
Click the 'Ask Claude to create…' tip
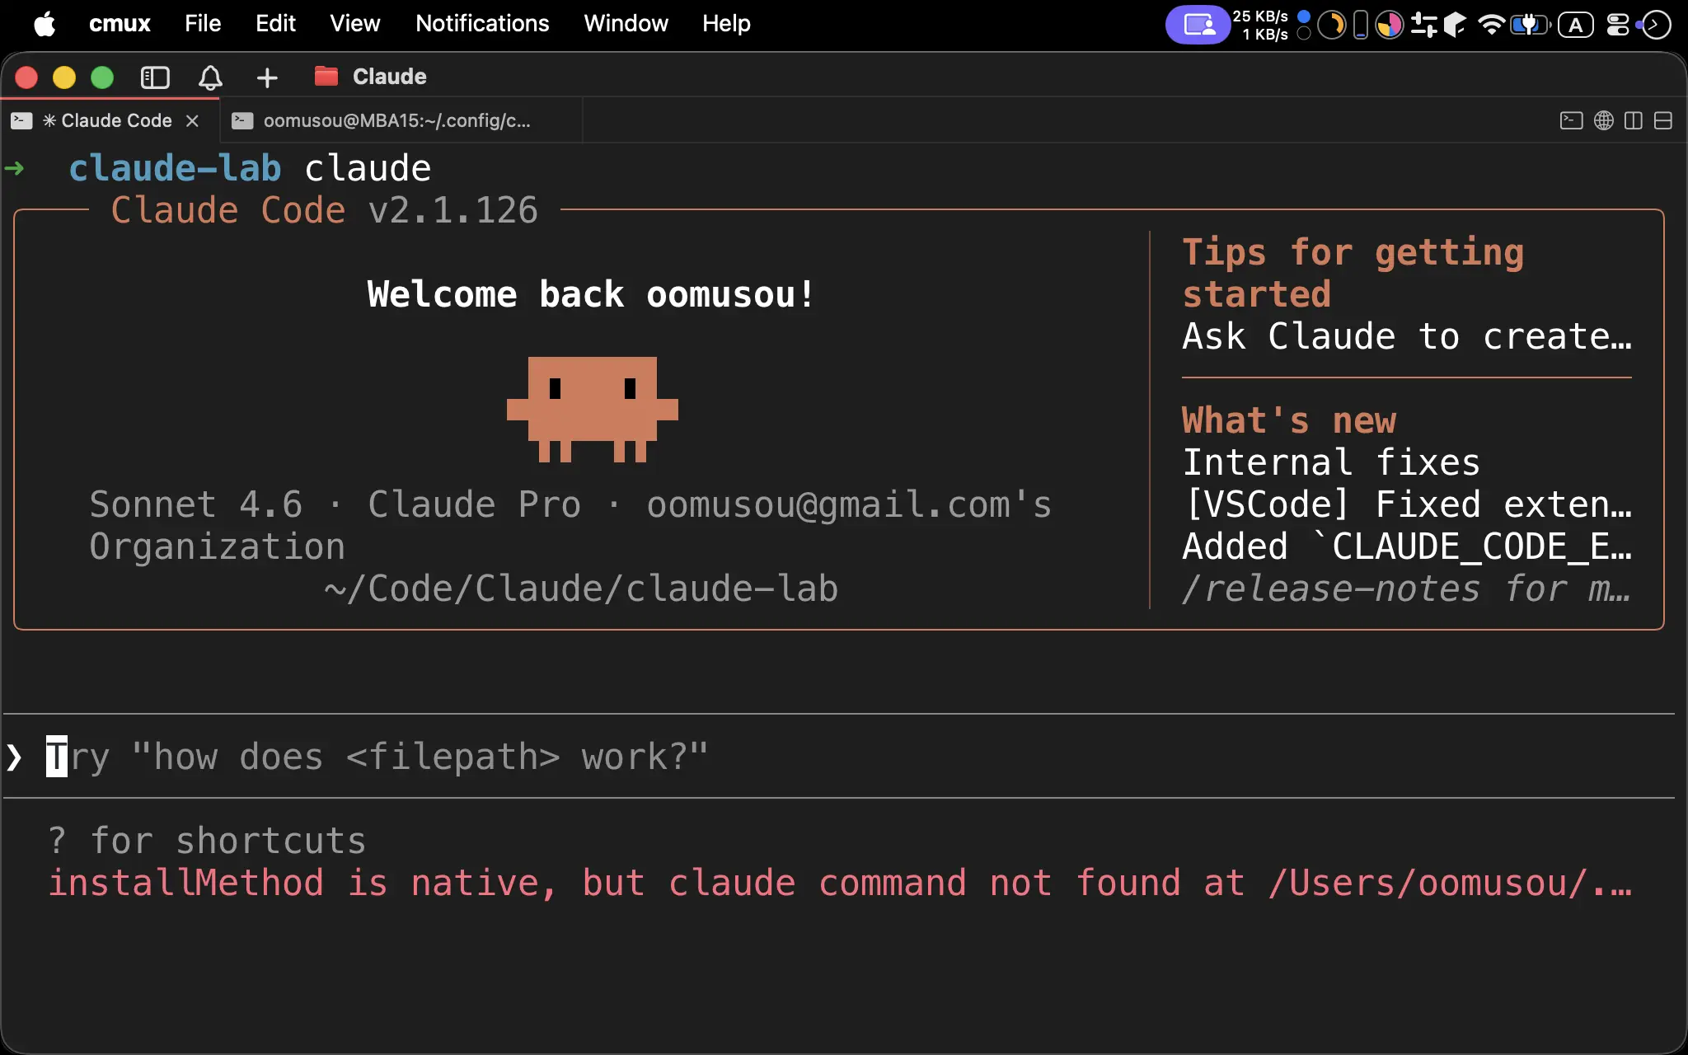pyautogui.click(x=1407, y=336)
